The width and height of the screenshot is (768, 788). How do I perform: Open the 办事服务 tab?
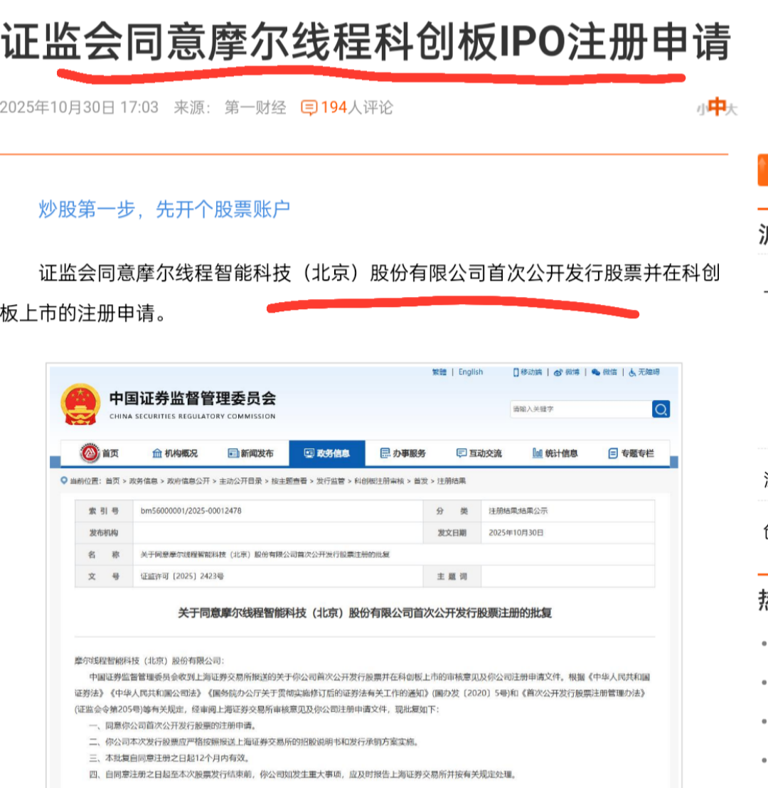pyautogui.click(x=403, y=453)
